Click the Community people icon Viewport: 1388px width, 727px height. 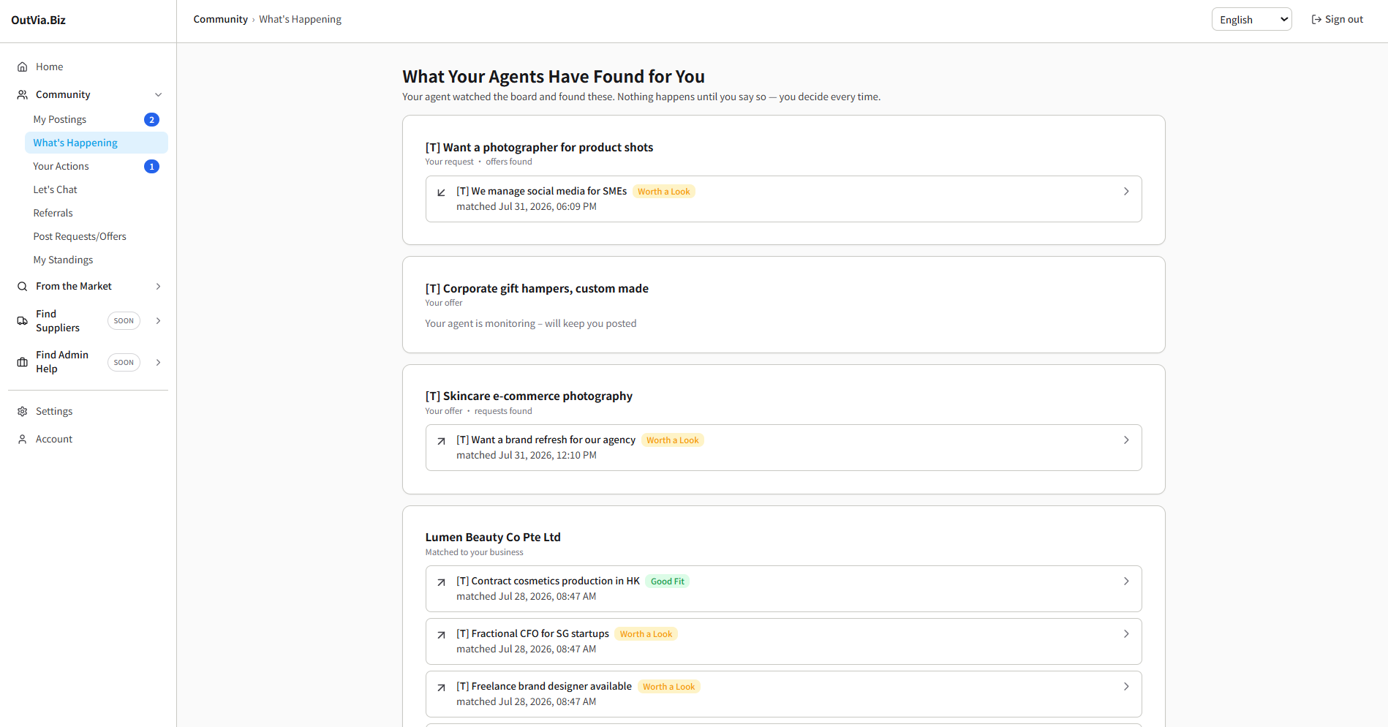tap(23, 94)
